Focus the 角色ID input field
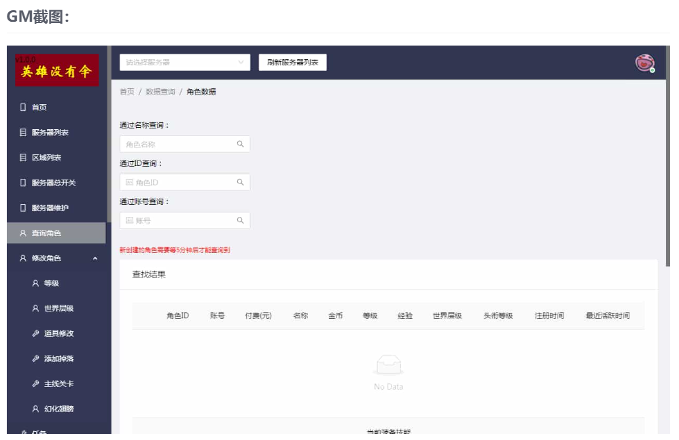This screenshot has height=440, width=679. tap(185, 182)
